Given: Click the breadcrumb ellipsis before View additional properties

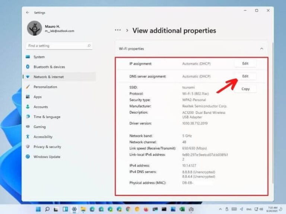Looking at the screenshot, I should (x=118, y=30).
